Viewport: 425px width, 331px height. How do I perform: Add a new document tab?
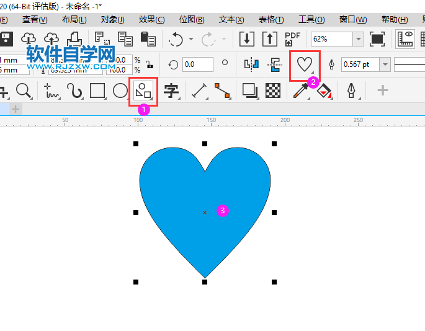coord(15,109)
